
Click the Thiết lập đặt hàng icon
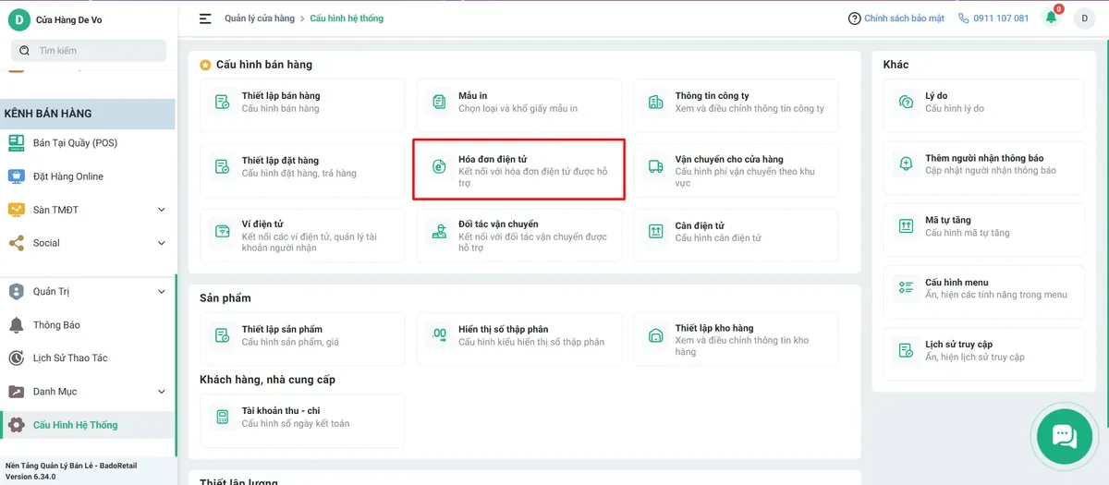tap(222, 167)
